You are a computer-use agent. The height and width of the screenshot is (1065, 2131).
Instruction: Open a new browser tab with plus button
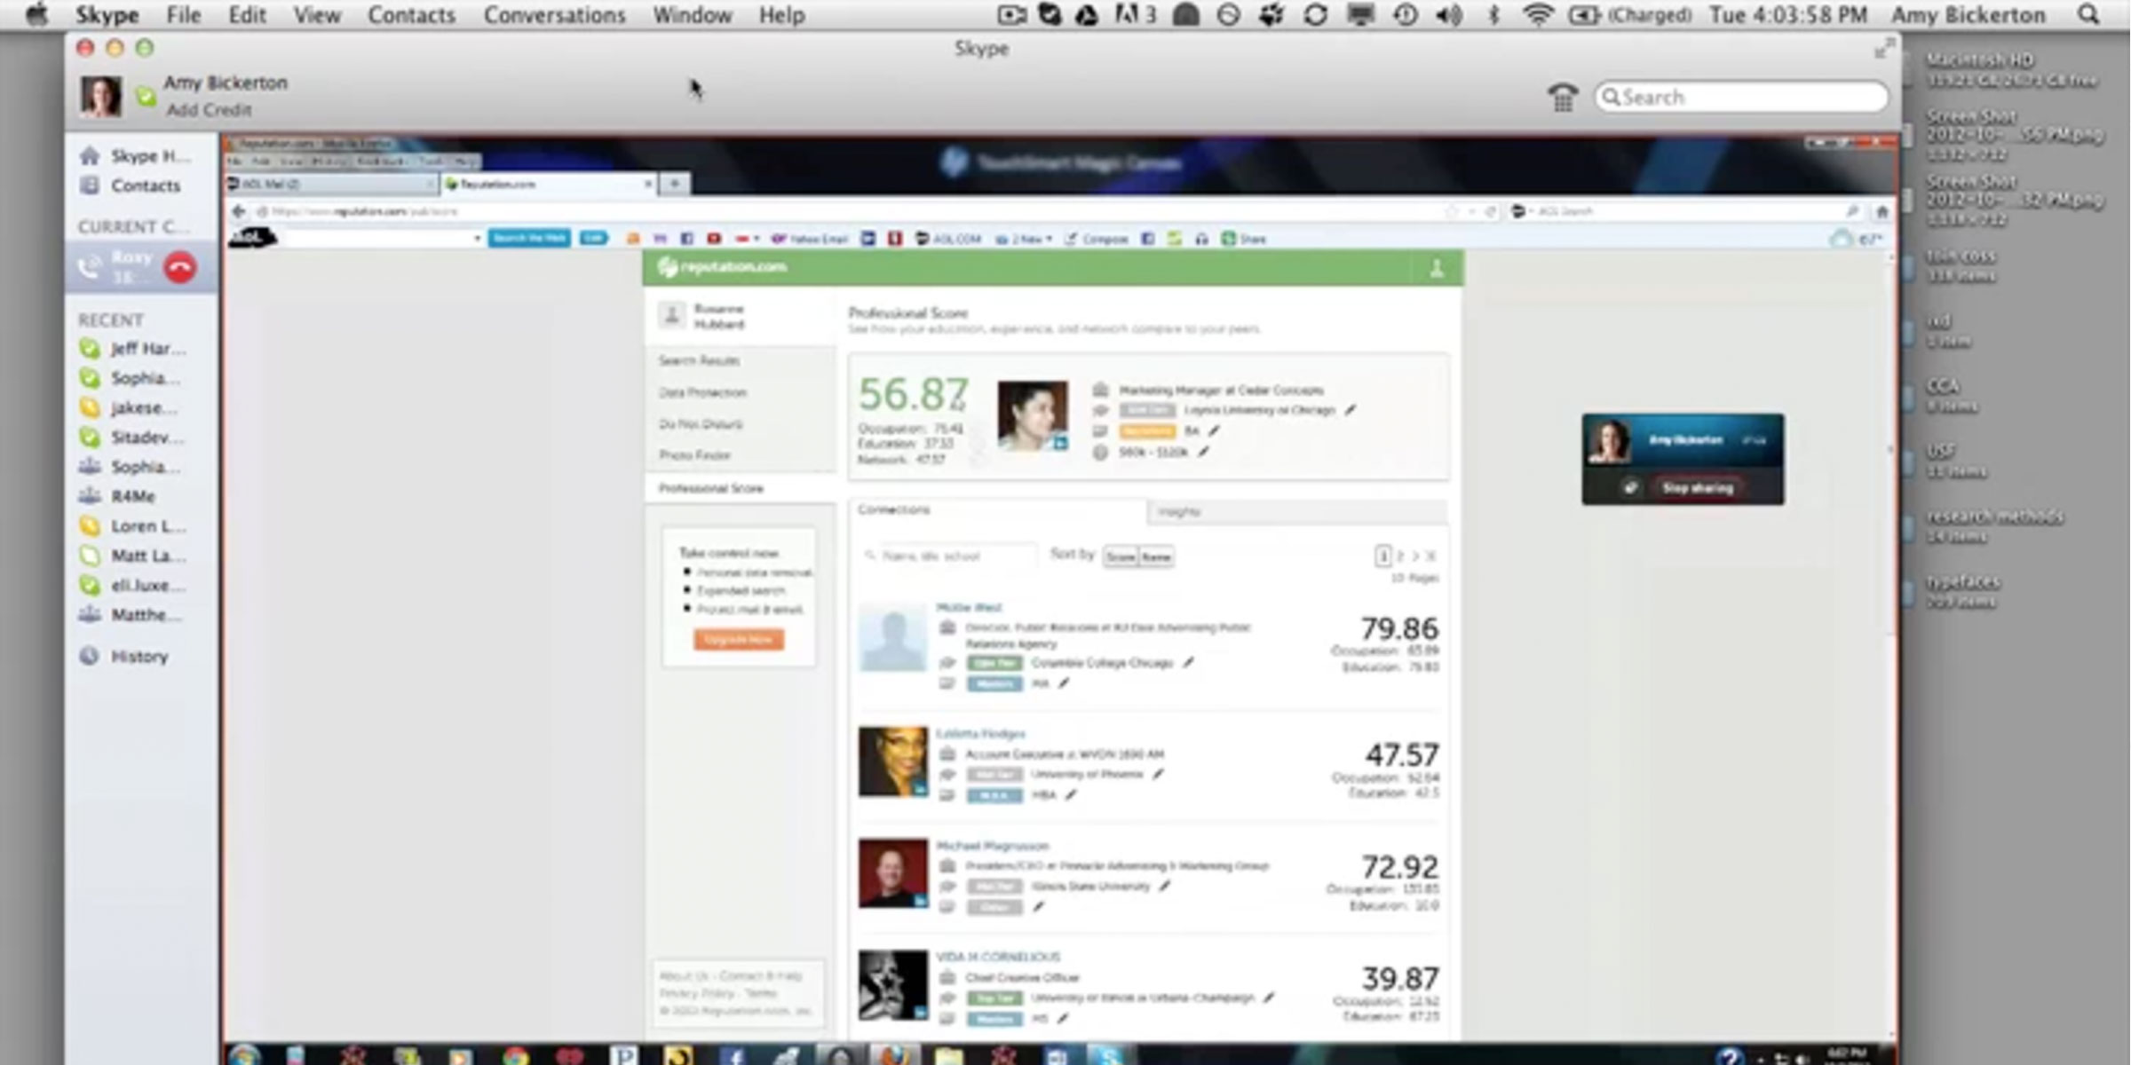tap(675, 184)
